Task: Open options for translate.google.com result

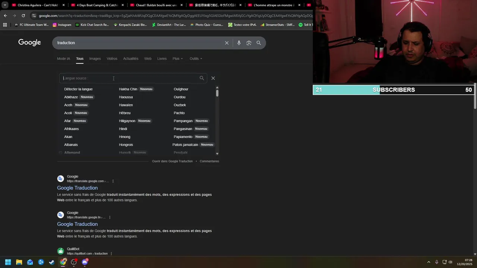Action: pyautogui.click(x=113, y=181)
